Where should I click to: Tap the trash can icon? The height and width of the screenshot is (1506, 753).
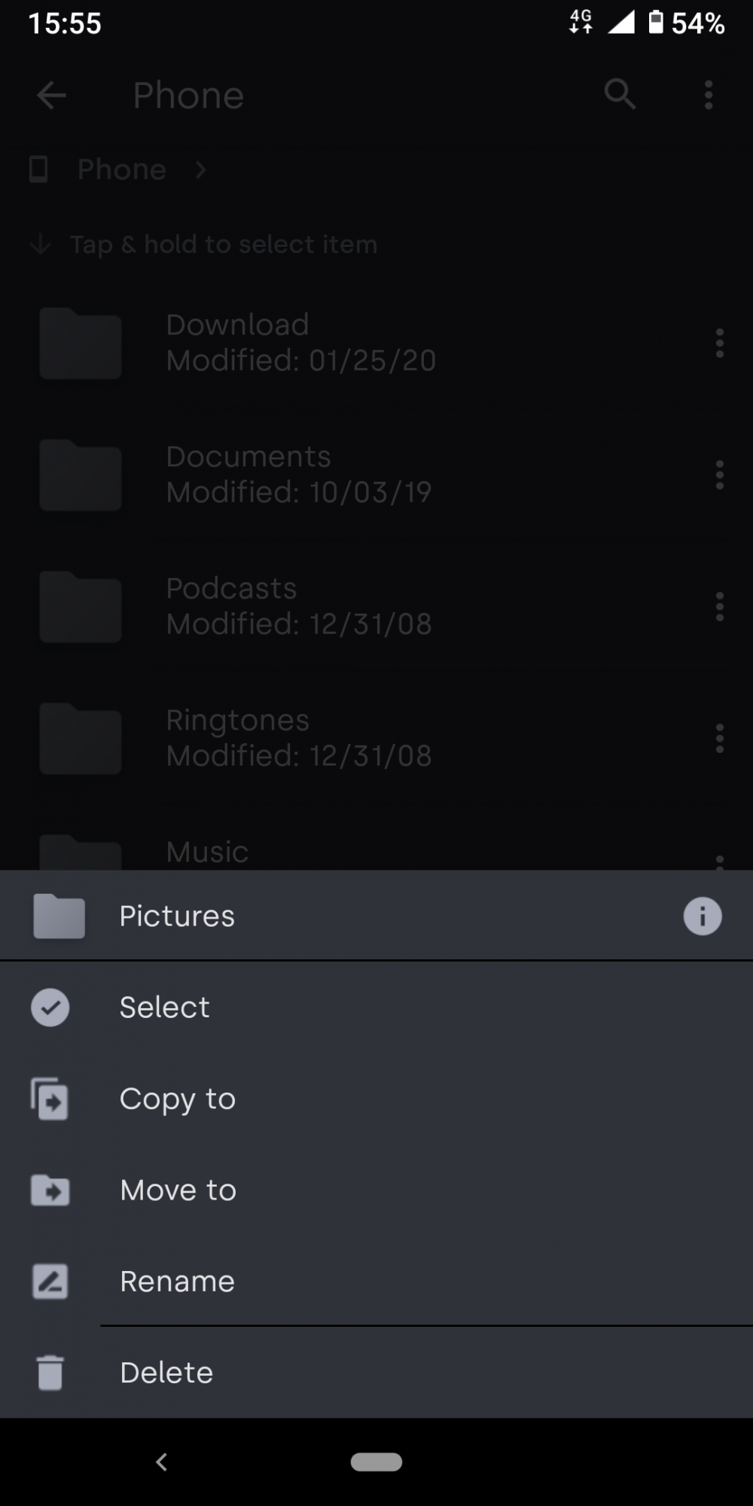[x=50, y=1373]
